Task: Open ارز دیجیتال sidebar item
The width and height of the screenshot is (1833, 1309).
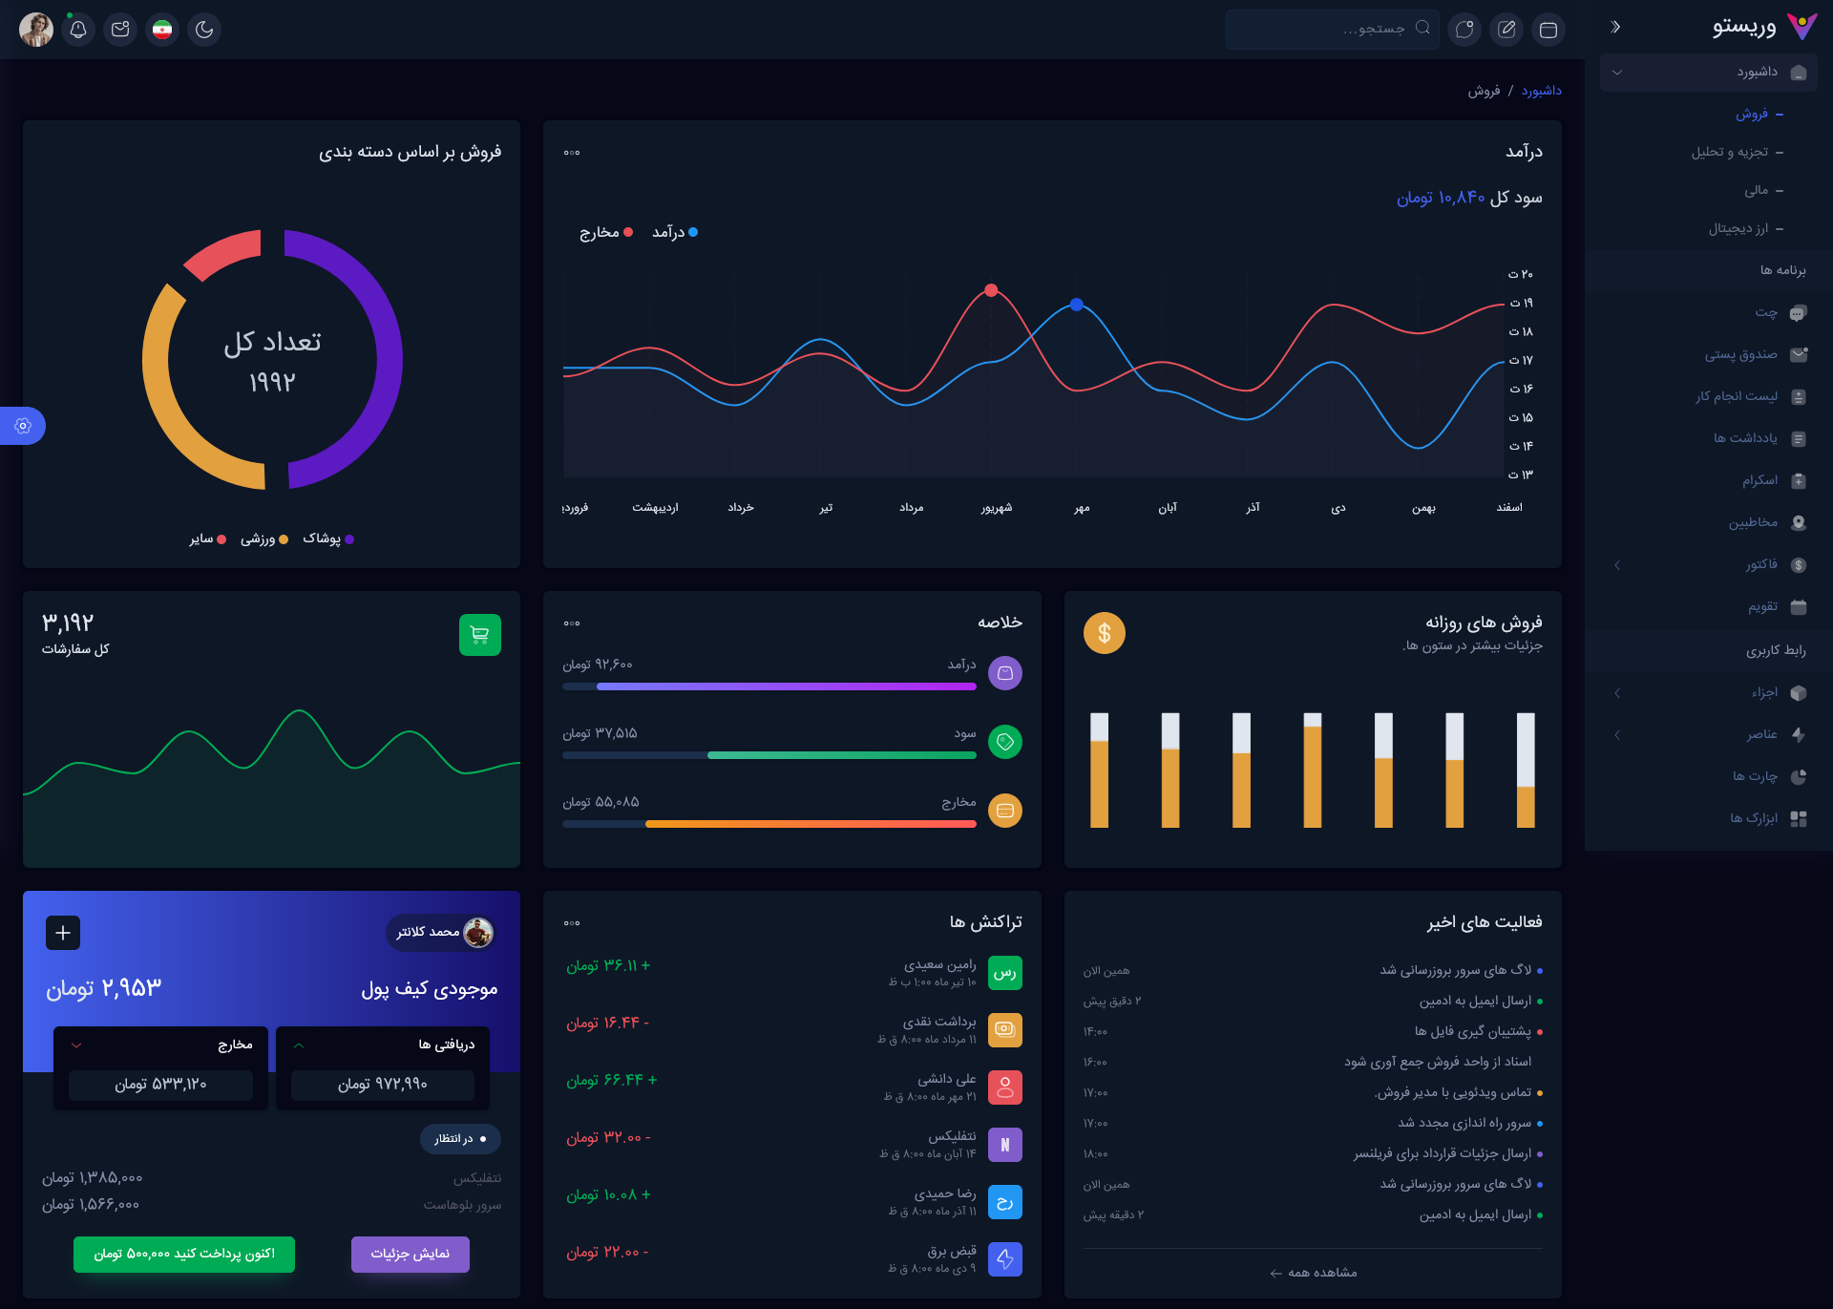Action: pyautogui.click(x=1738, y=228)
